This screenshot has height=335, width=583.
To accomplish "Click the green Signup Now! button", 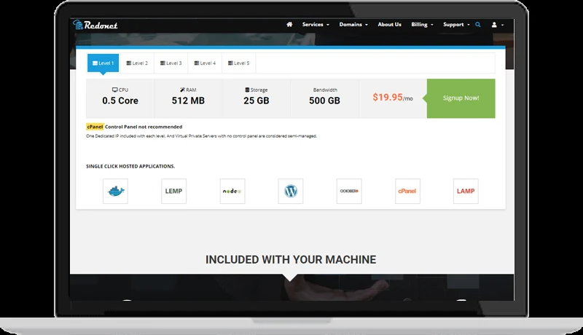I will [461, 98].
